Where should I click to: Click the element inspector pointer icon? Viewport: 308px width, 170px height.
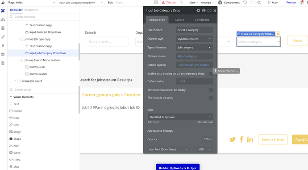[x=182, y=3]
